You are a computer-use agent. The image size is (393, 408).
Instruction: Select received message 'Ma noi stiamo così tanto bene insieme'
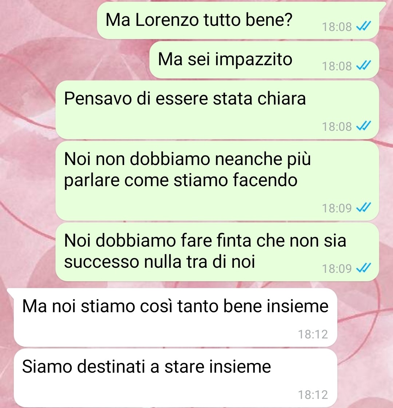(x=175, y=317)
